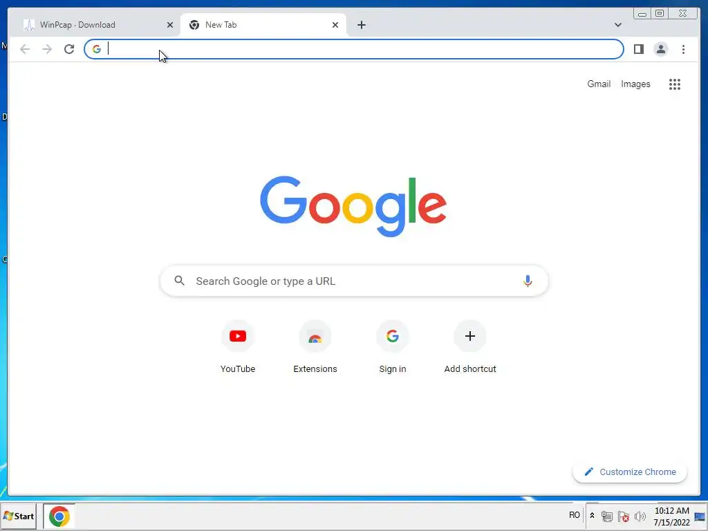Minimize the Chrome window
This screenshot has width=708, height=531.
[642, 14]
